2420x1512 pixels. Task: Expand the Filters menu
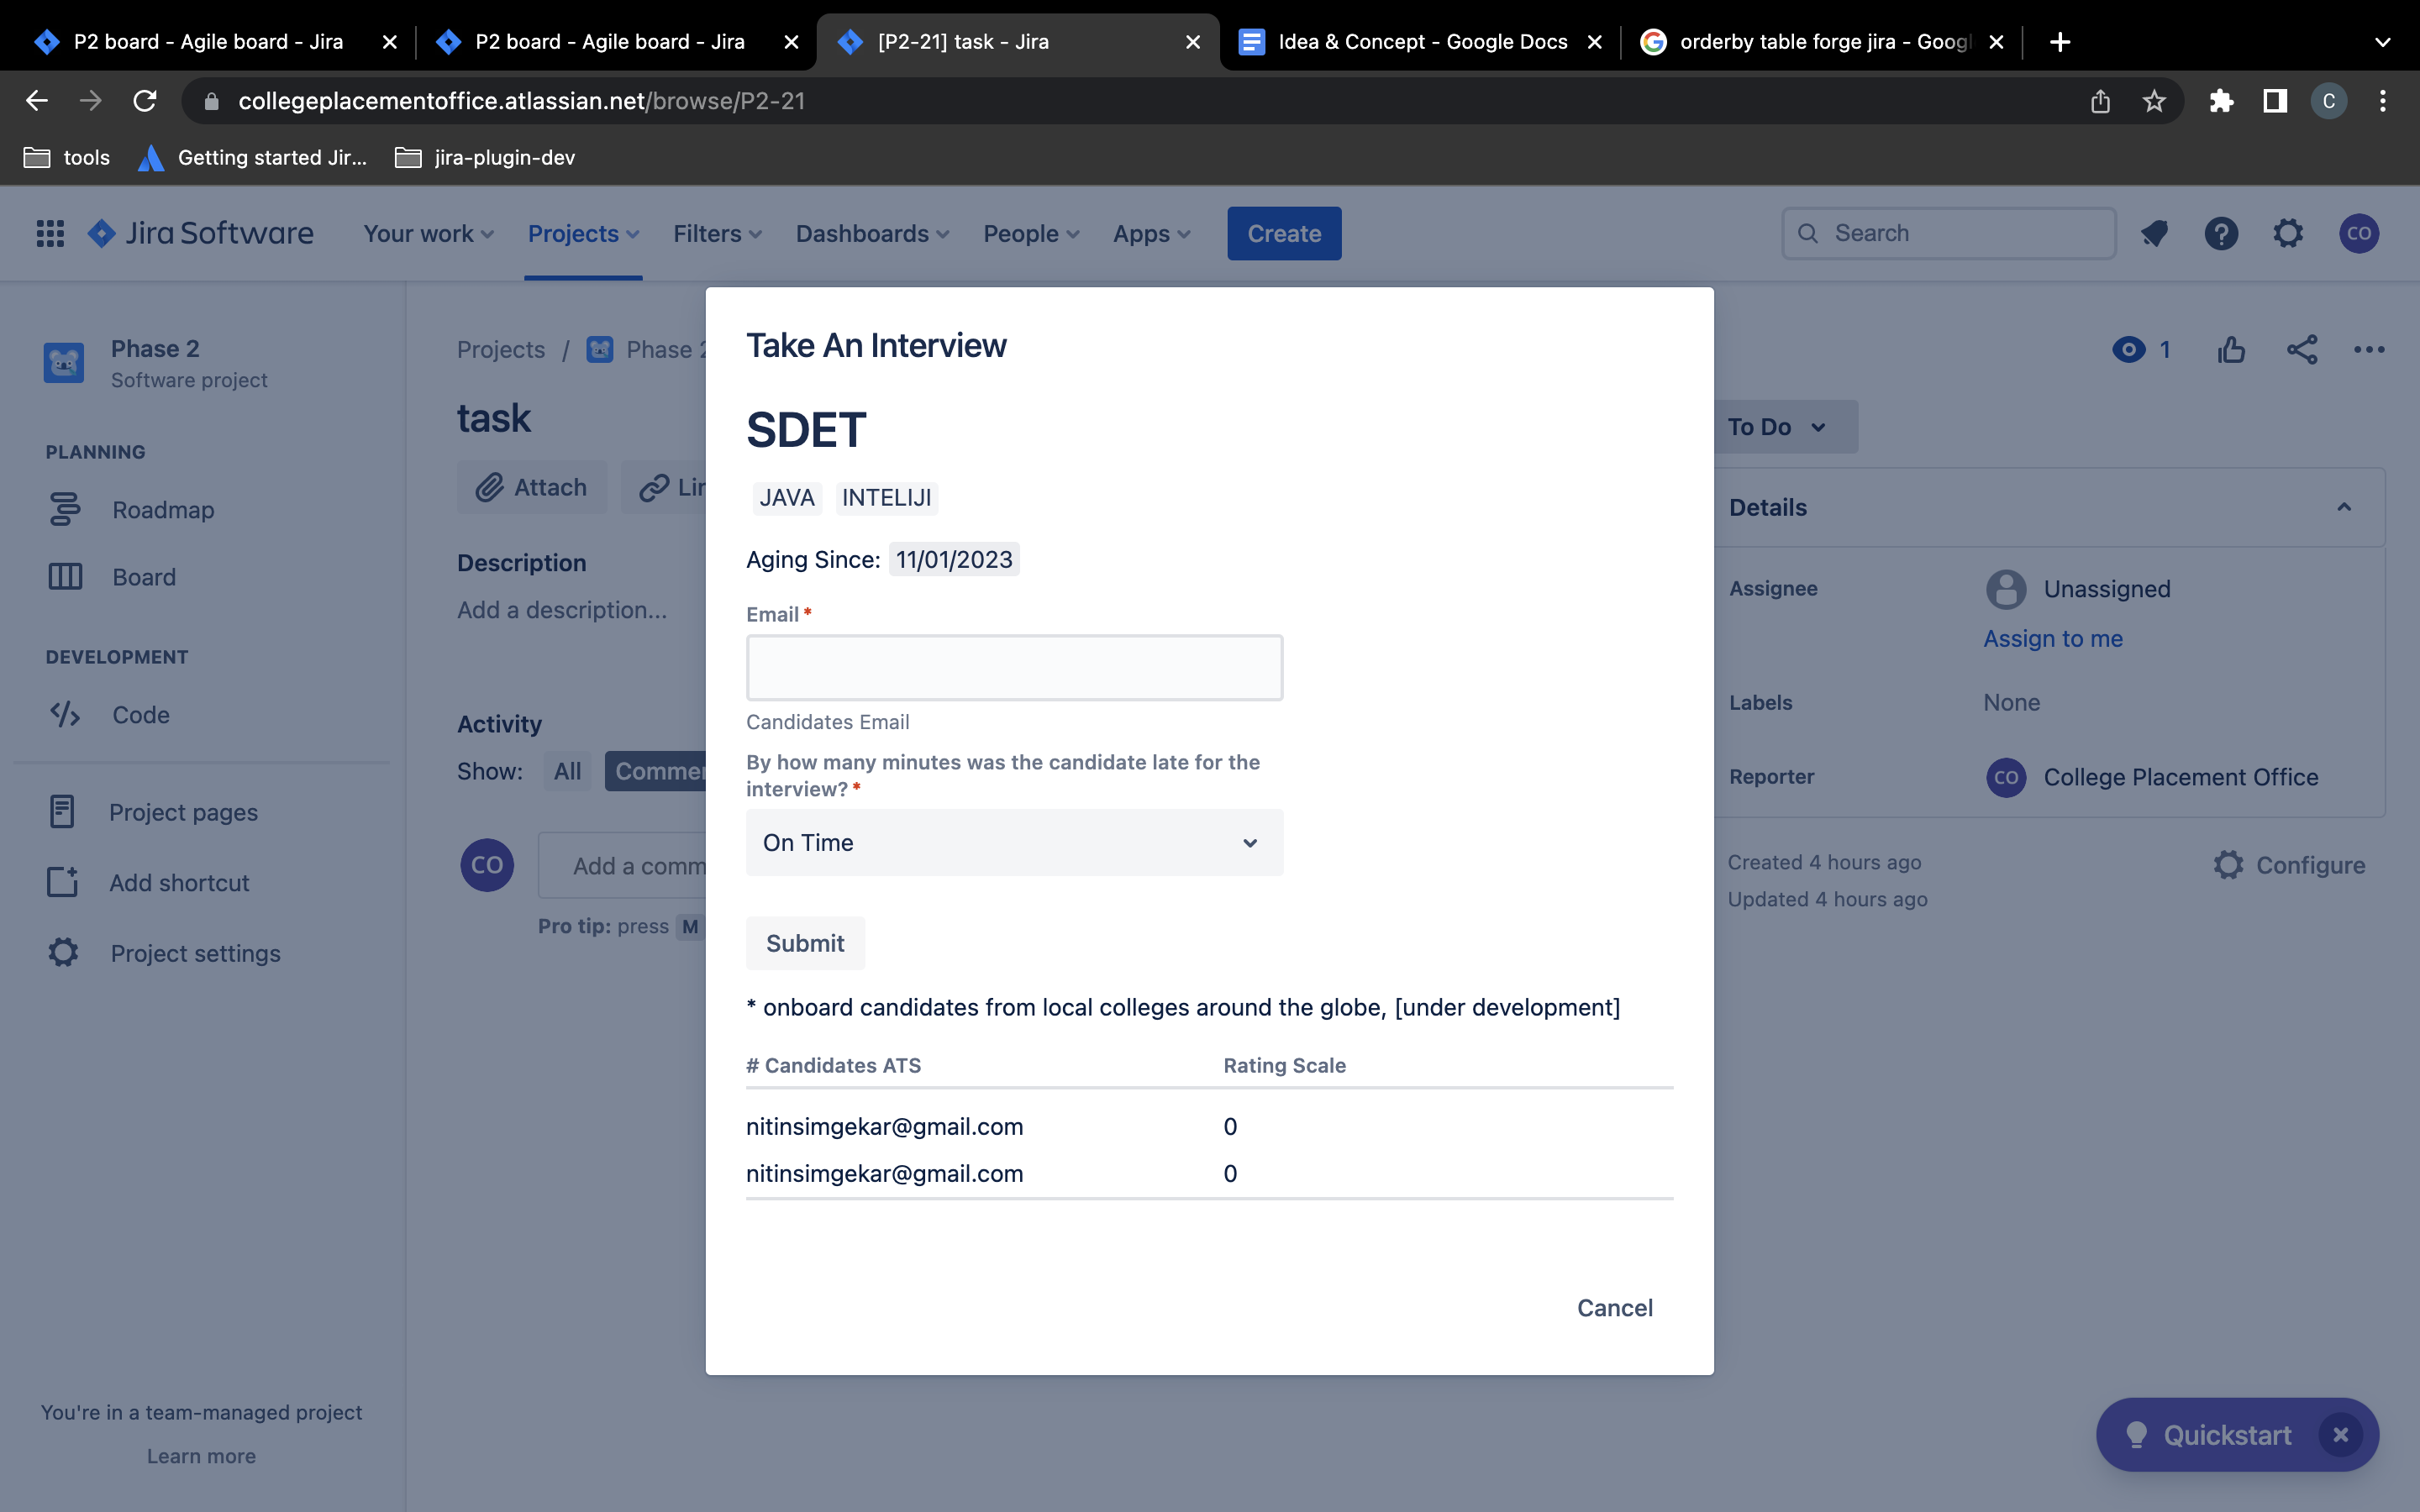717,233
